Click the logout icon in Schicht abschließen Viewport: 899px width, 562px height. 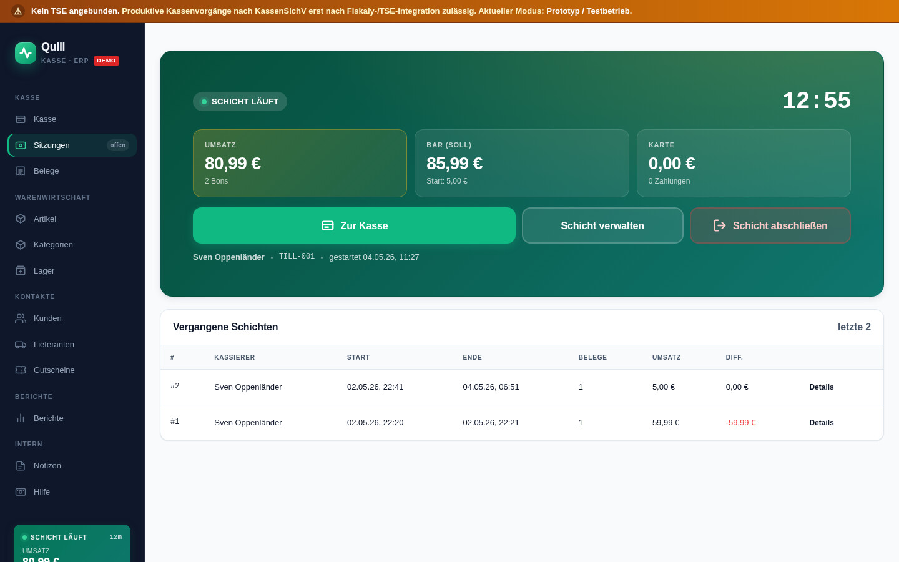coord(720,225)
